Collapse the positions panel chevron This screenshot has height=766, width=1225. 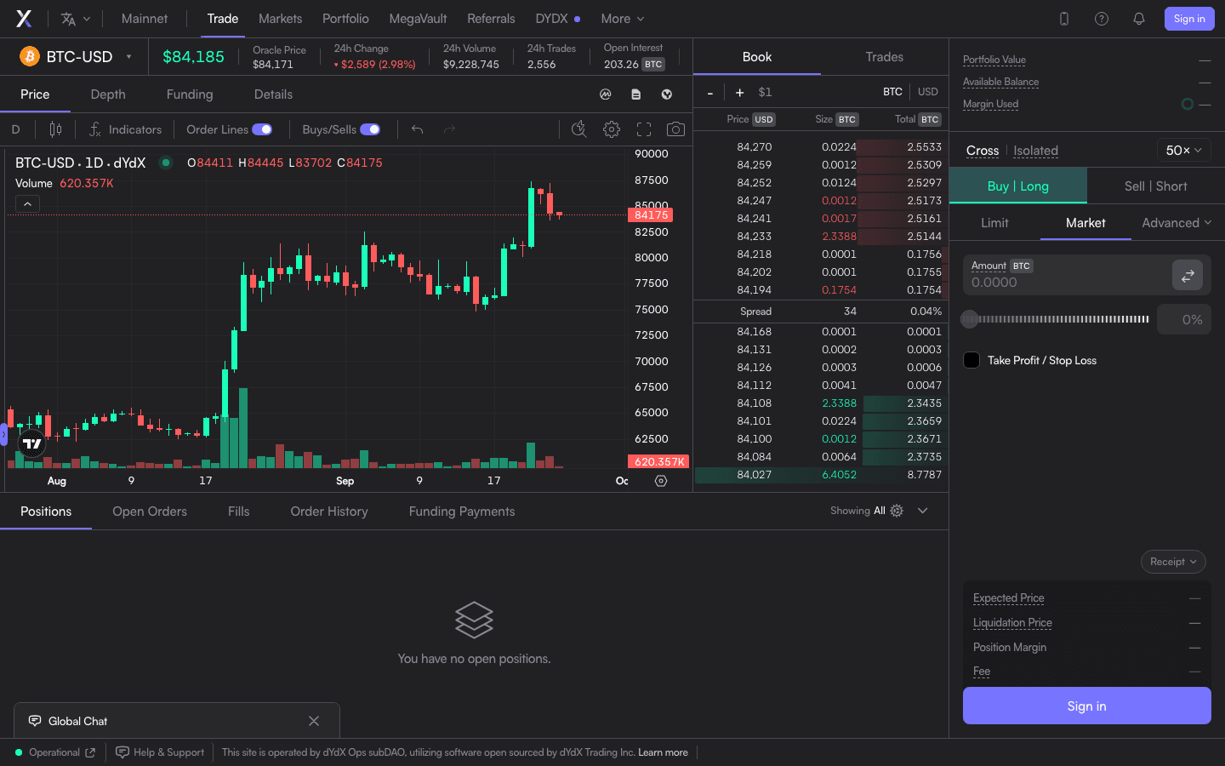pos(923,511)
